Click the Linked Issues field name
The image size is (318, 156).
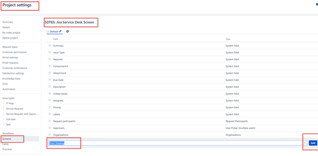[60, 94]
